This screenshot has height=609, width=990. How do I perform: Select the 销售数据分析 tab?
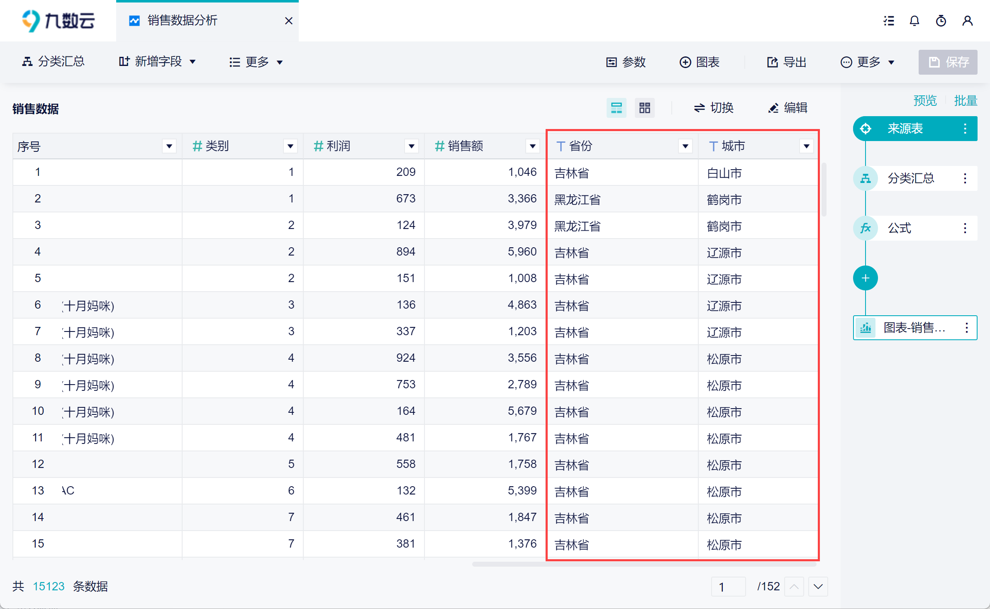(183, 21)
